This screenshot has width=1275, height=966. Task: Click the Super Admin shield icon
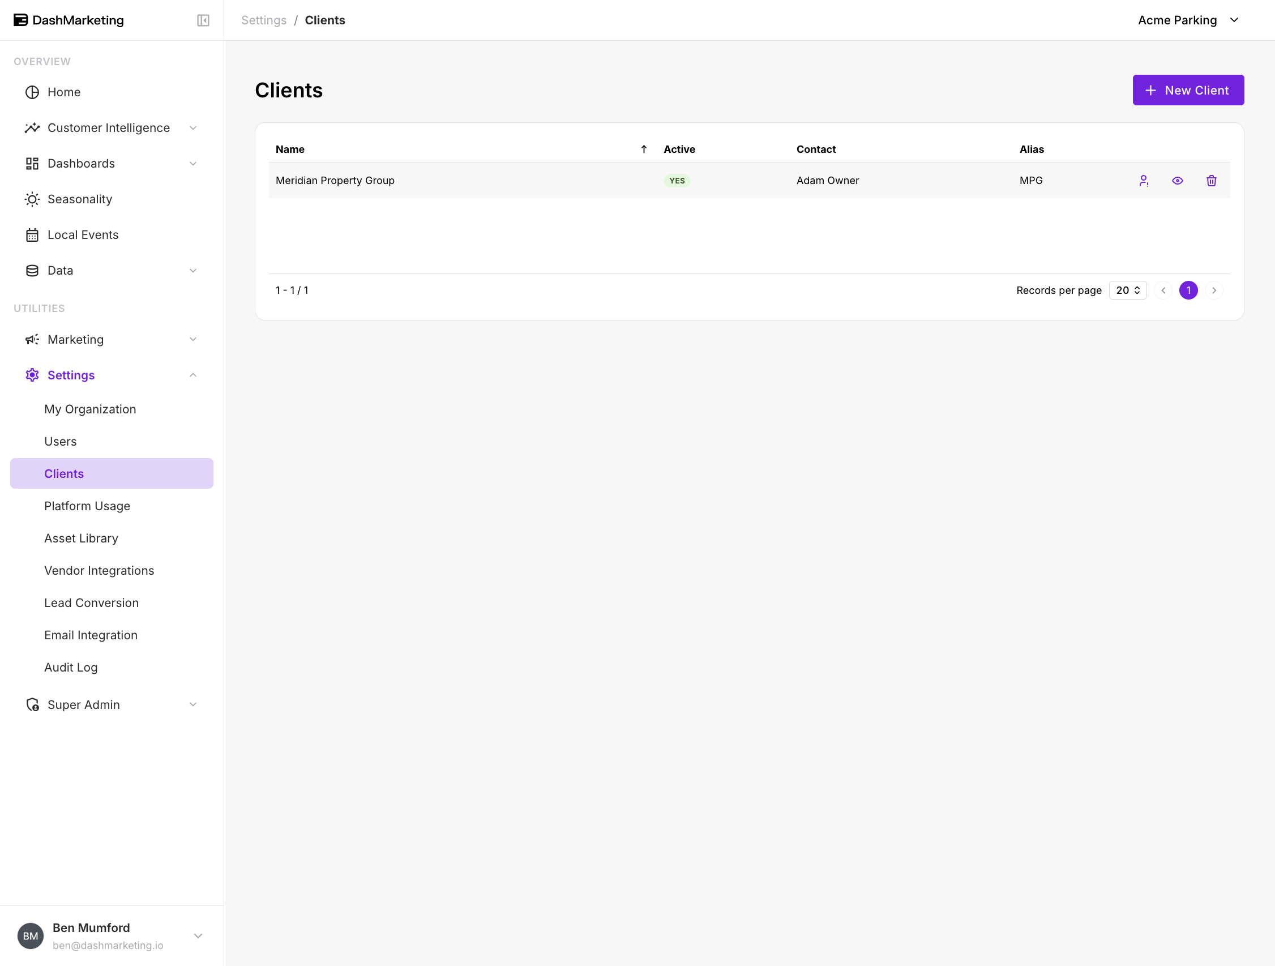click(x=33, y=705)
